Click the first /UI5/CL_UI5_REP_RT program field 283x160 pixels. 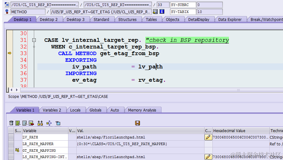pos(45,5)
